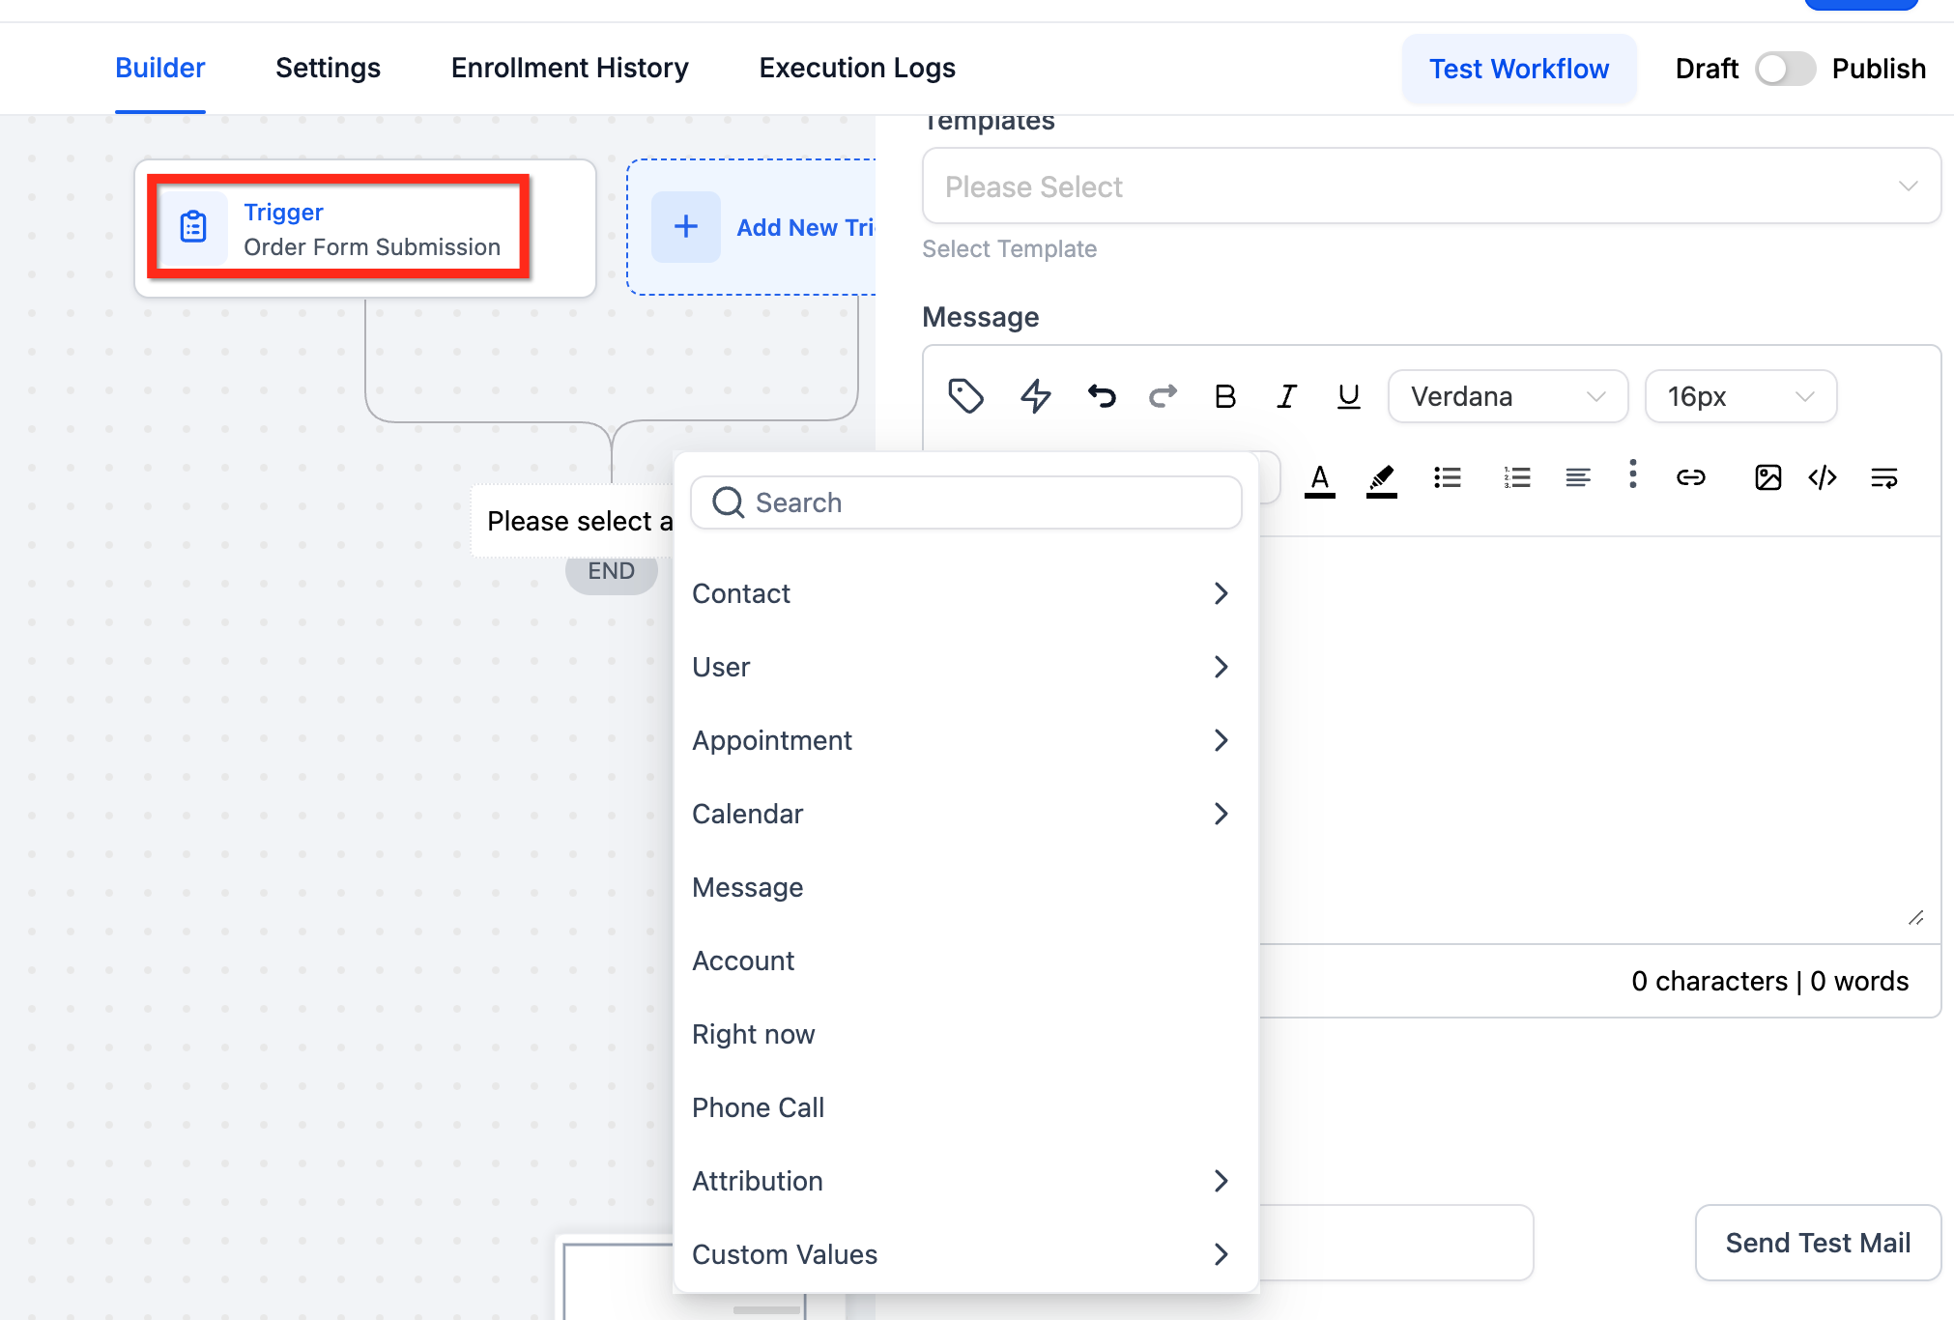Toggle bold text formatting
The height and width of the screenshot is (1320, 1954).
[x=1224, y=396]
